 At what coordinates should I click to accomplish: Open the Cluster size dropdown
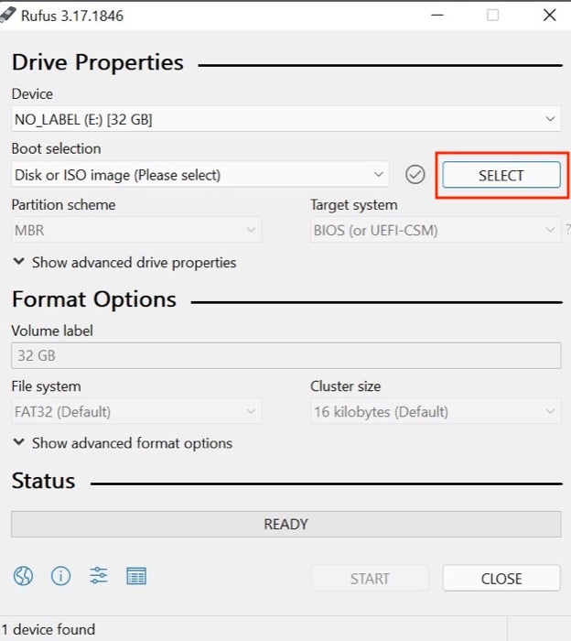(435, 412)
